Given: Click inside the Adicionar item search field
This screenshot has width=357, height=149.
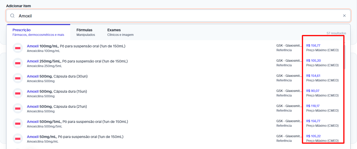Looking at the screenshot, I should click(x=178, y=16).
